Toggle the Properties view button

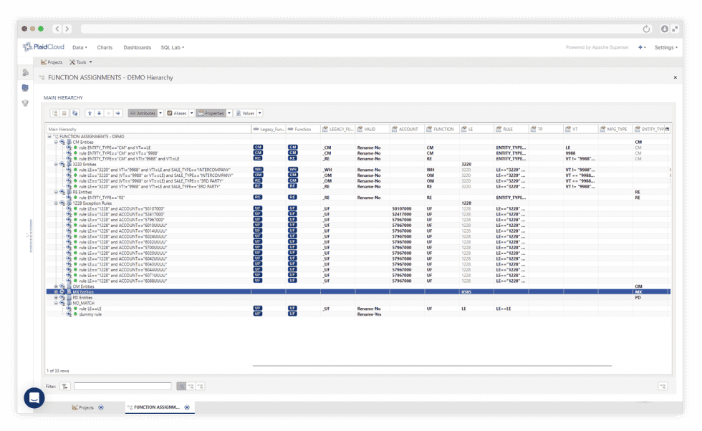pos(211,113)
